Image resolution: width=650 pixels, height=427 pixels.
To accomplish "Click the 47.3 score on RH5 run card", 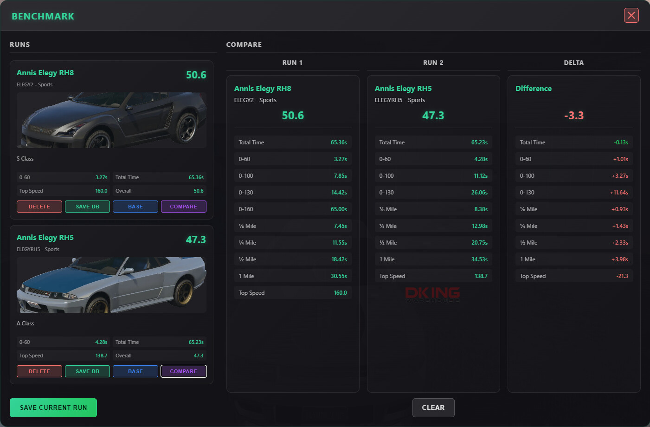I will click(196, 239).
